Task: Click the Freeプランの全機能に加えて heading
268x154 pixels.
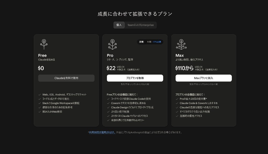Action: click(x=122, y=94)
